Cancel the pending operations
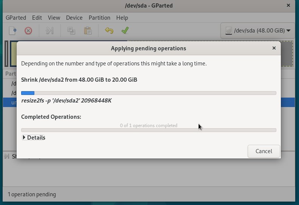 coord(264,151)
